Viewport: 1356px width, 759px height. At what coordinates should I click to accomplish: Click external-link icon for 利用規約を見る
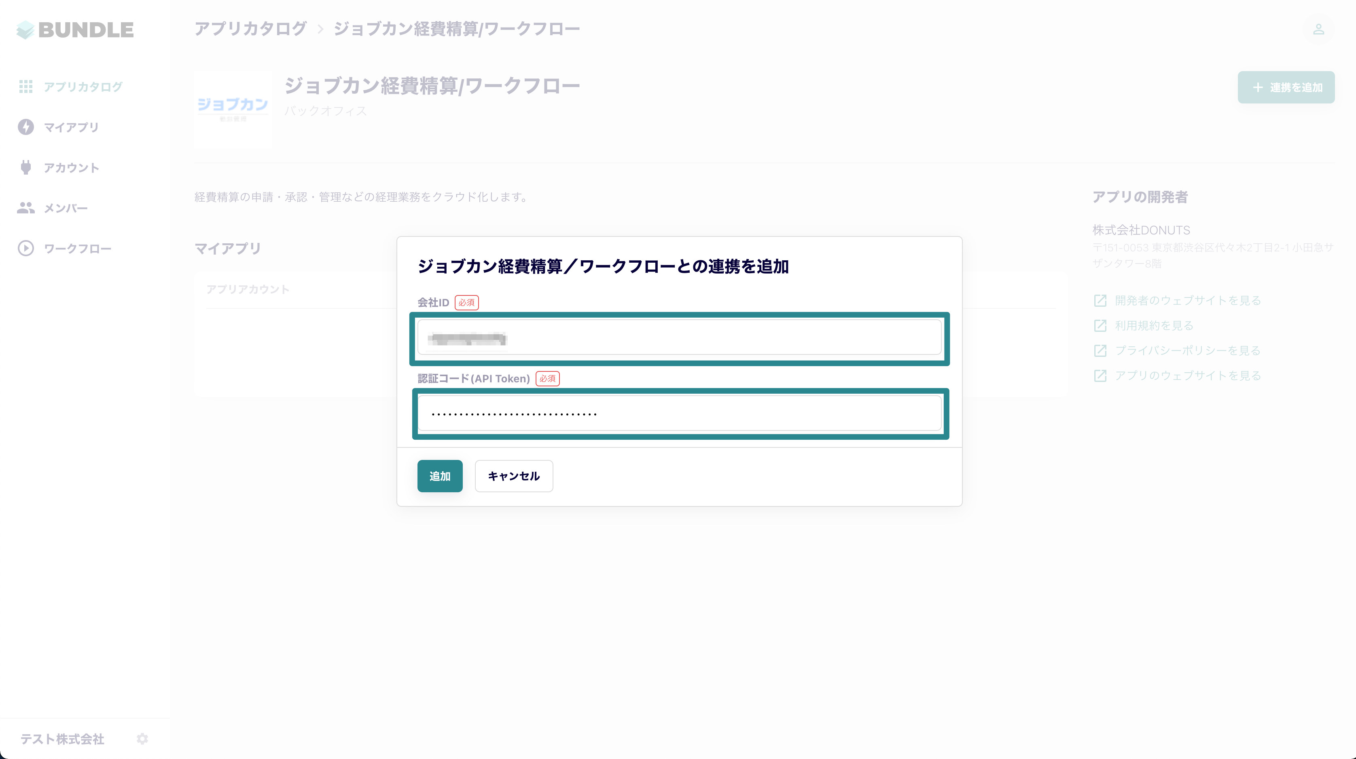point(1100,326)
